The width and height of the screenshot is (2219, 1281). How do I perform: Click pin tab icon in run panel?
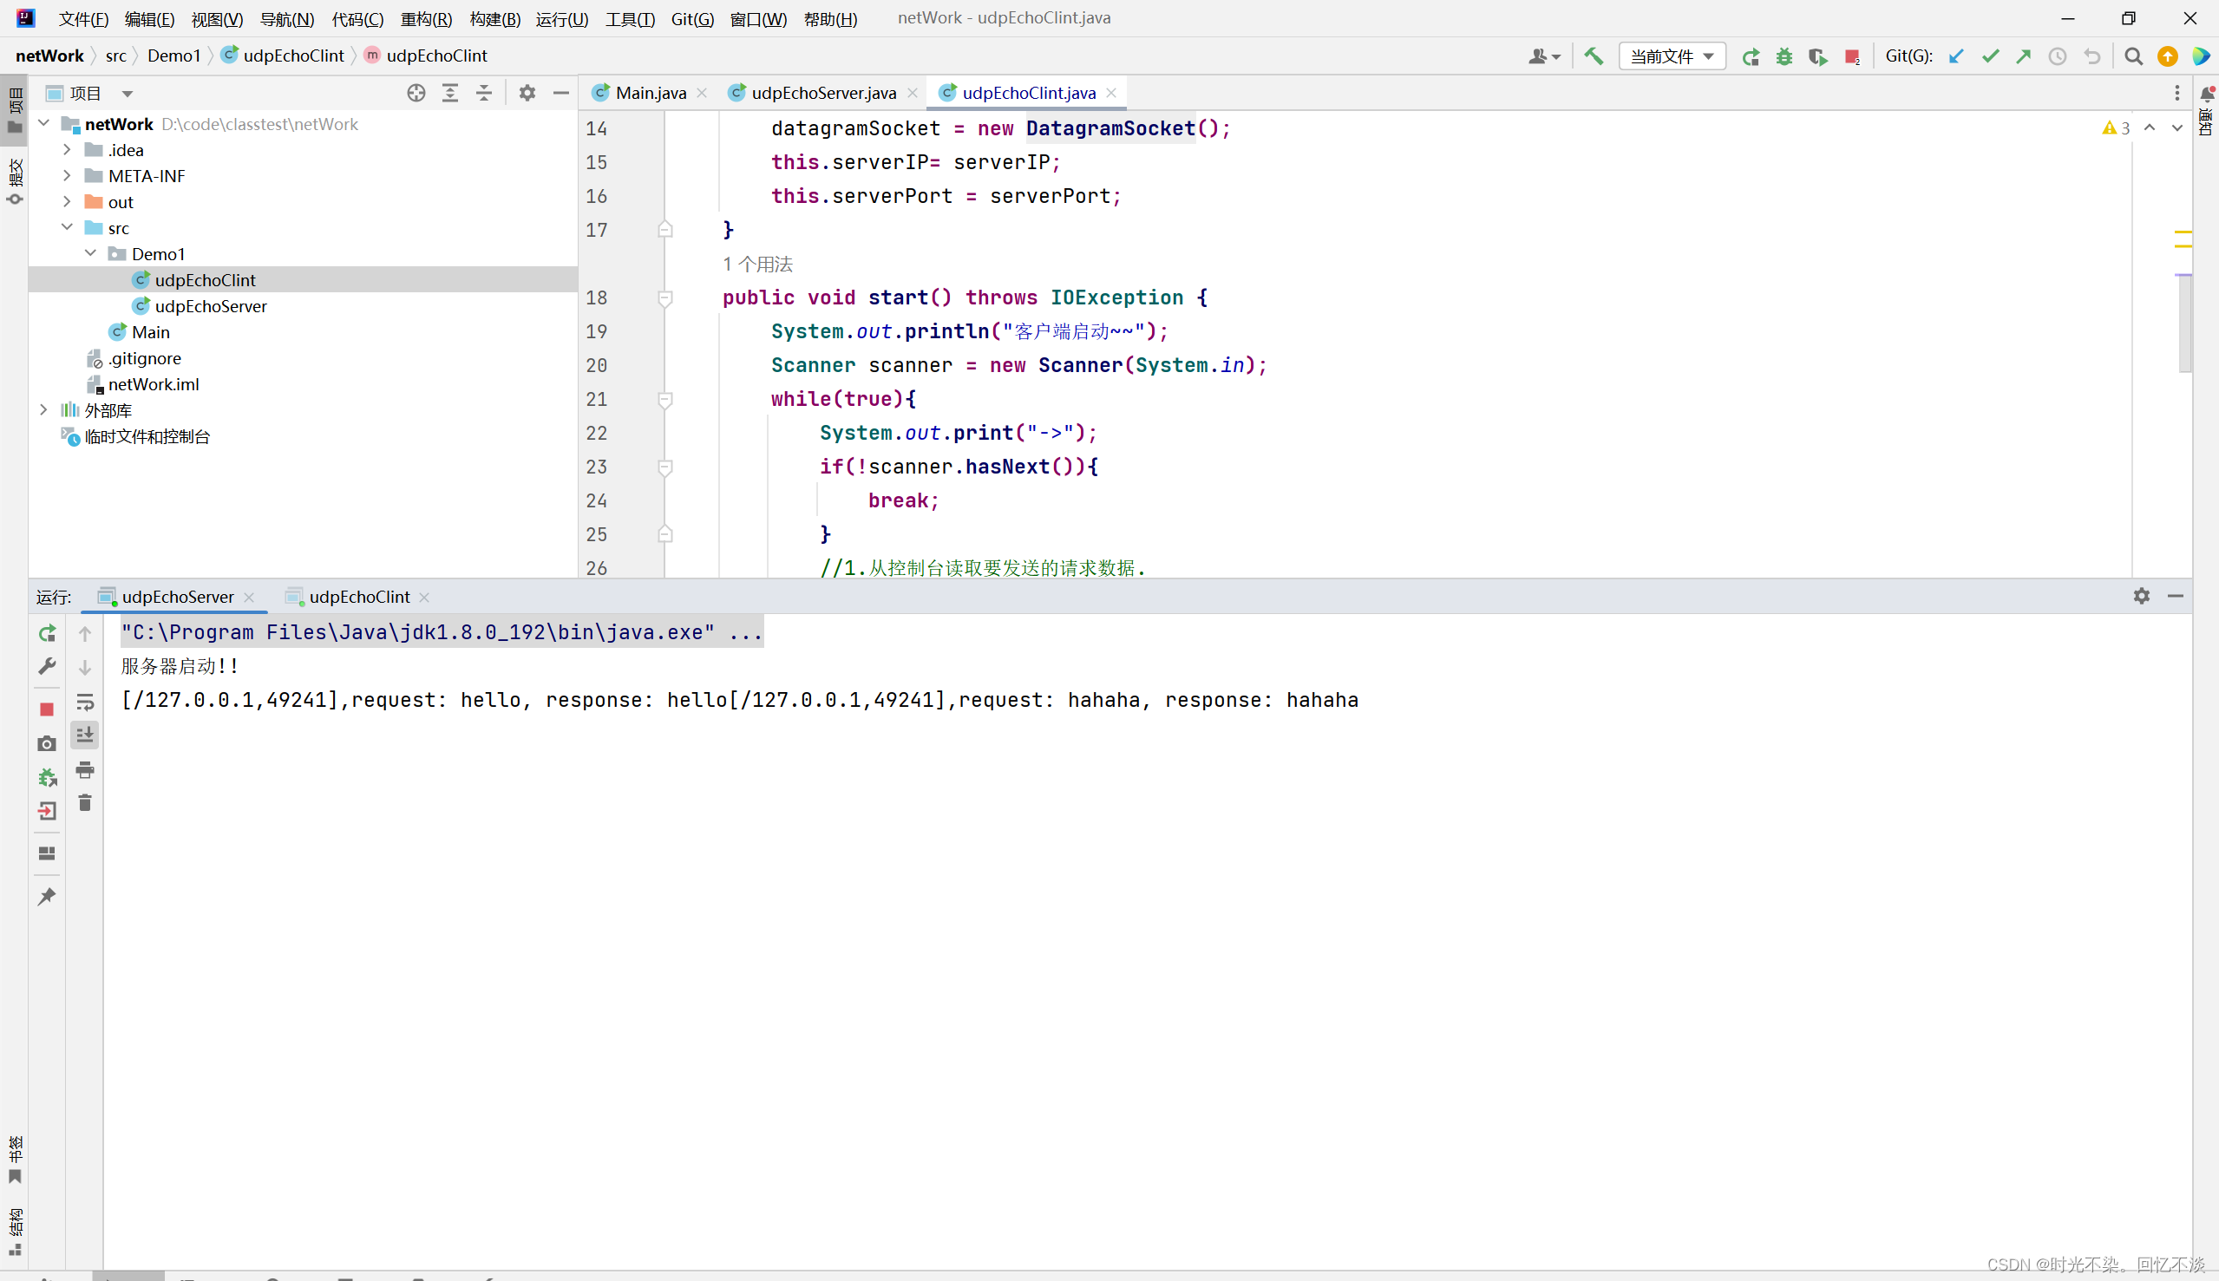click(x=47, y=897)
